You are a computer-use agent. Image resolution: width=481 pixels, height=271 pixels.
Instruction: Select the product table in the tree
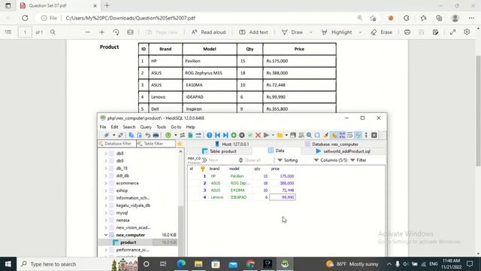[x=128, y=242]
